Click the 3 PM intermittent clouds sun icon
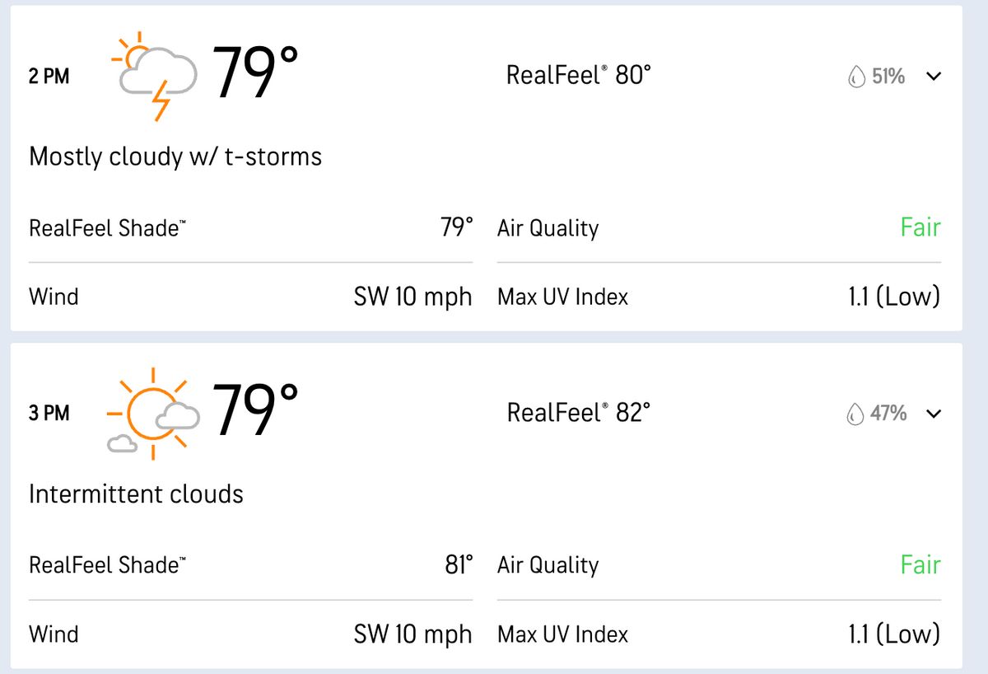The image size is (988, 674). pyautogui.click(x=153, y=413)
